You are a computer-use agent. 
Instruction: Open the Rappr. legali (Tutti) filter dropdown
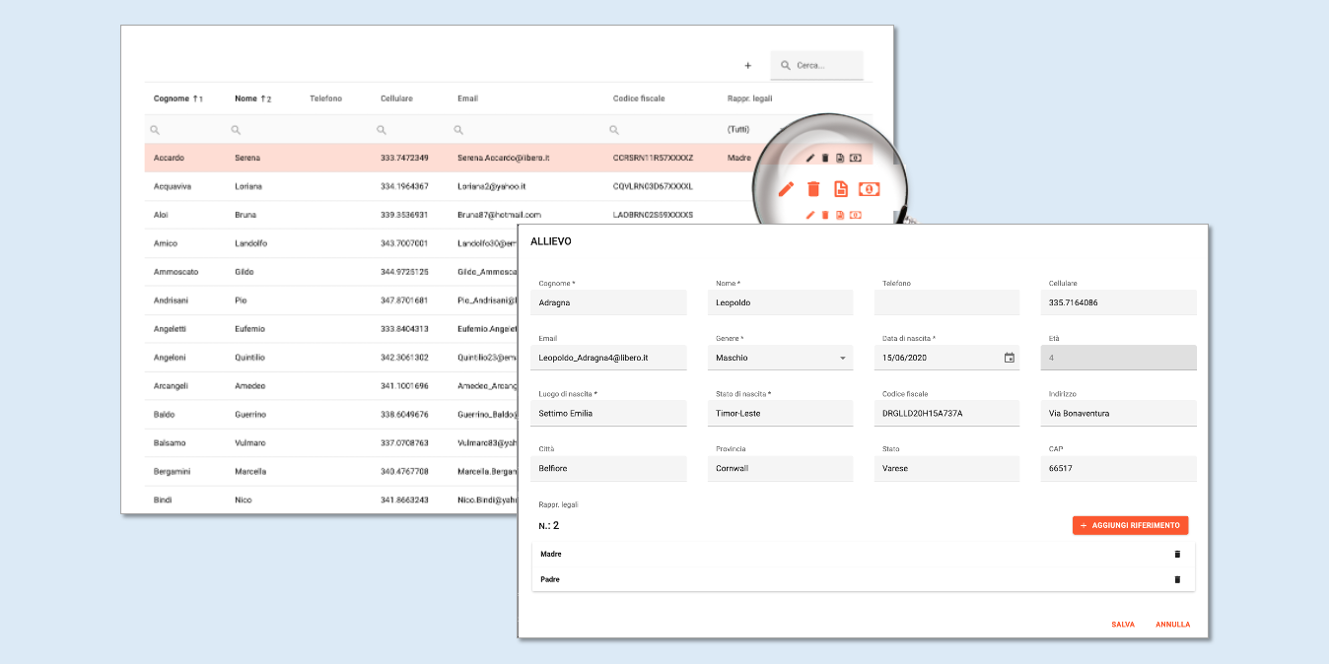pos(739,130)
